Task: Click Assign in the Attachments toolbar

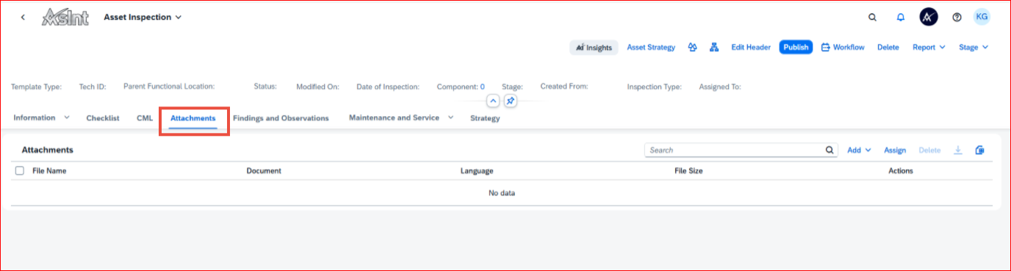Action: 895,150
